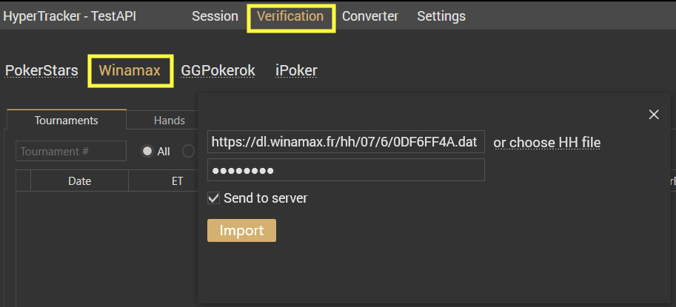Click the winamax URL input field
This screenshot has height=307, width=676.
[x=346, y=141]
